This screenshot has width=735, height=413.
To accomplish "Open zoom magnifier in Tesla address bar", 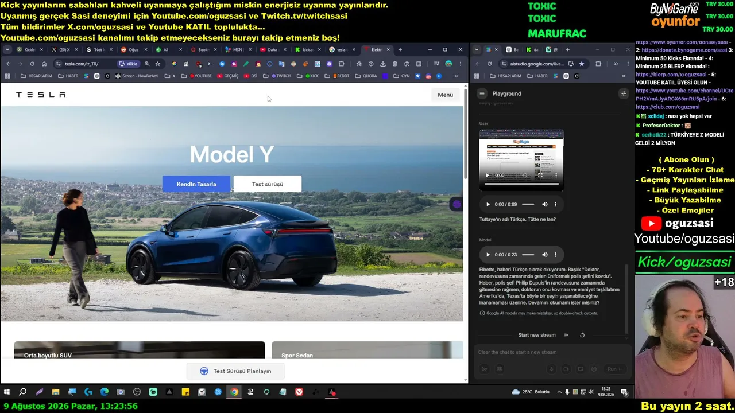I will tap(147, 64).
